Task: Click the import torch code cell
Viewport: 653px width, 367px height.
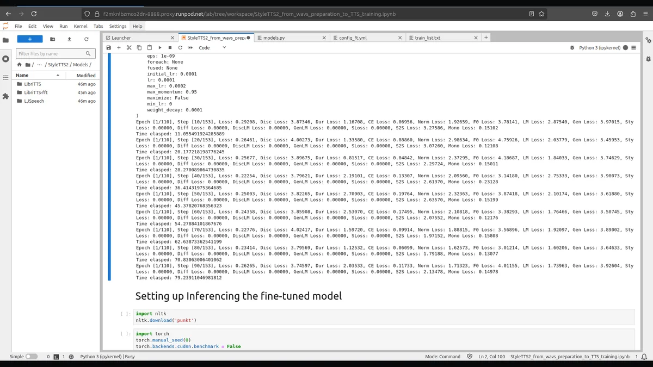Action: point(384,340)
